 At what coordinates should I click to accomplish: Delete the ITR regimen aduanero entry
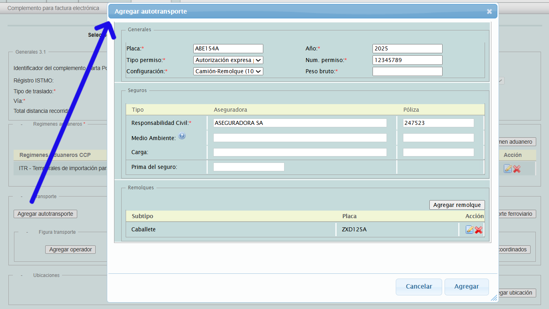(x=517, y=169)
